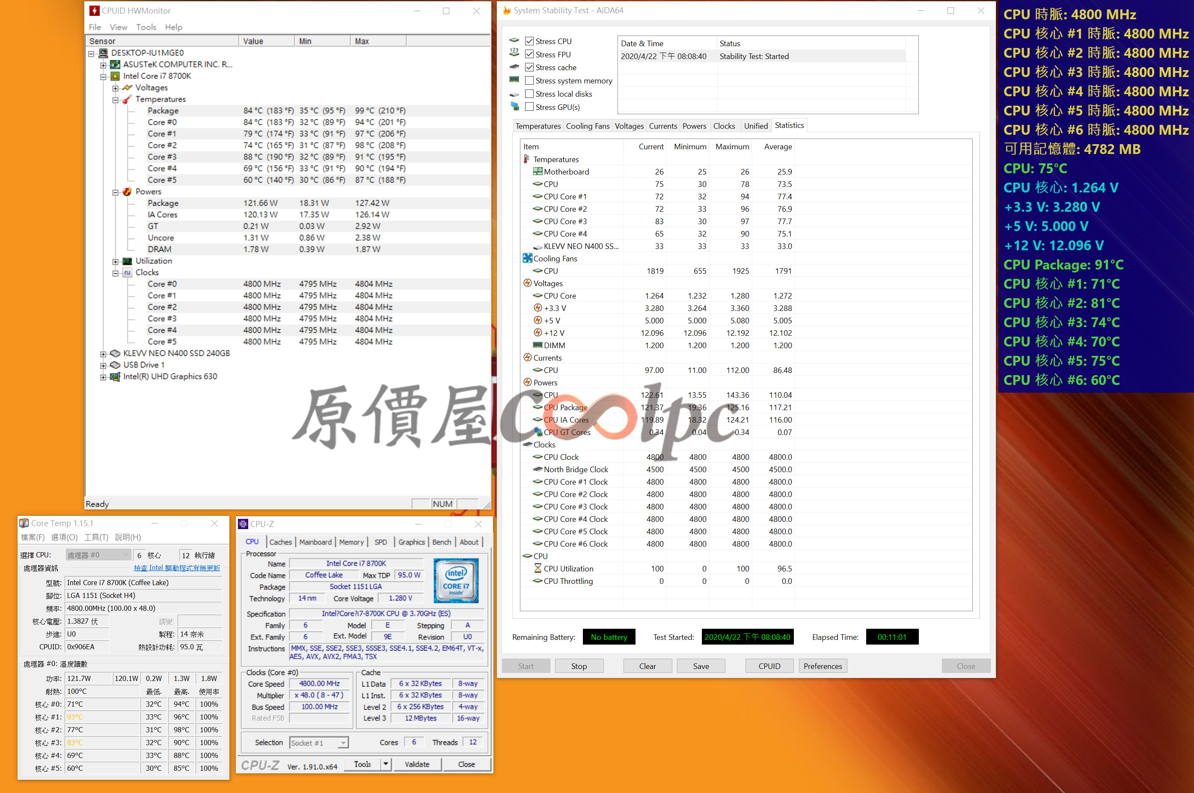Expand the Voltages node in HWMonitor
Viewport: 1194px width, 793px height.
(116, 88)
